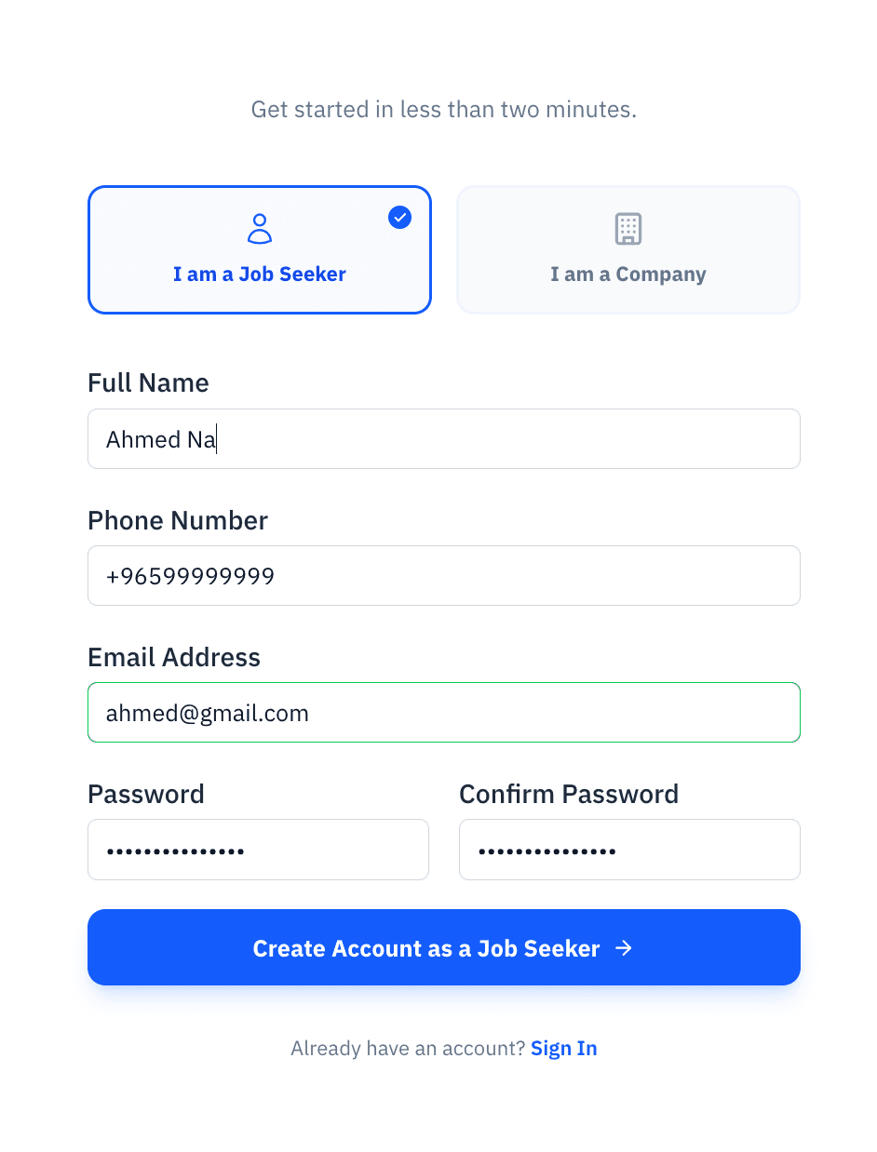
Task: Focus the Phone Number field
Action: tap(443, 575)
